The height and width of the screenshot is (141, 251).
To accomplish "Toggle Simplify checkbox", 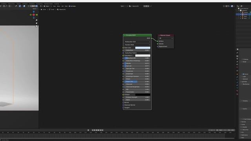I will click(242, 127).
